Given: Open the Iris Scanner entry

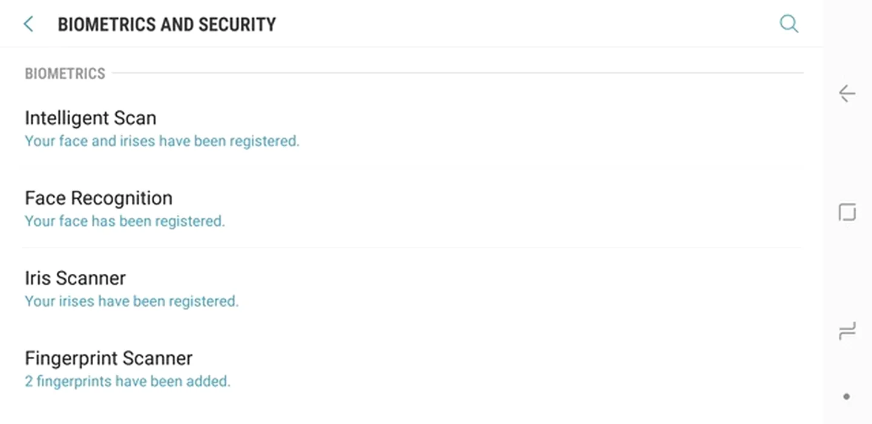Looking at the screenshot, I should coord(76,278).
